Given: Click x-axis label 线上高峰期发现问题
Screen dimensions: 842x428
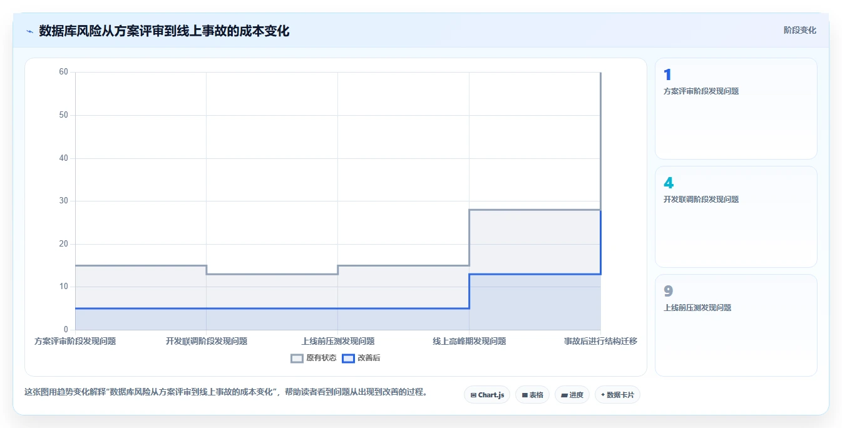Looking at the screenshot, I should pyautogui.click(x=470, y=341).
